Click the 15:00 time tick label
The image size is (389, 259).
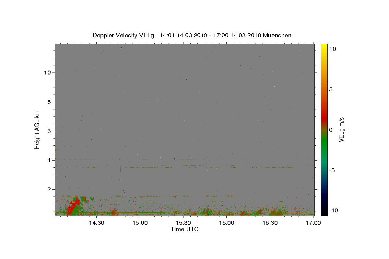[140, 223]
